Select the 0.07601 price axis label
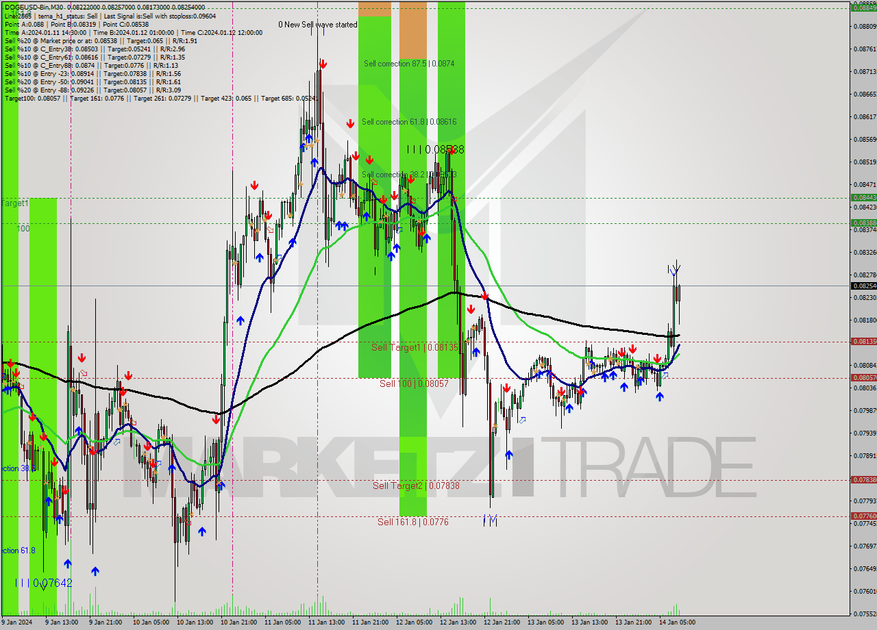Viewport: 877px width, 630px height. click(x=865, y=591)
